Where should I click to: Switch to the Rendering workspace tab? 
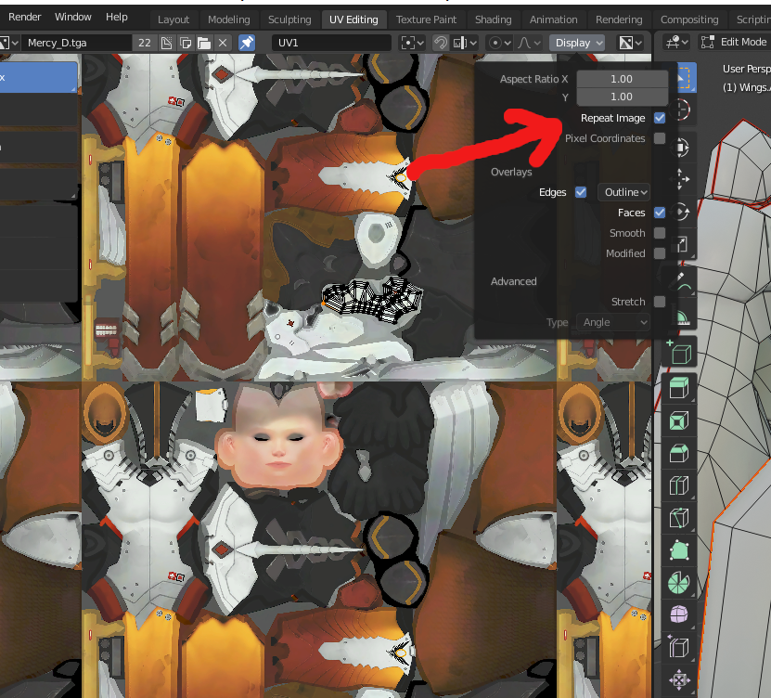pyautogui.click(x=619, y=19)
